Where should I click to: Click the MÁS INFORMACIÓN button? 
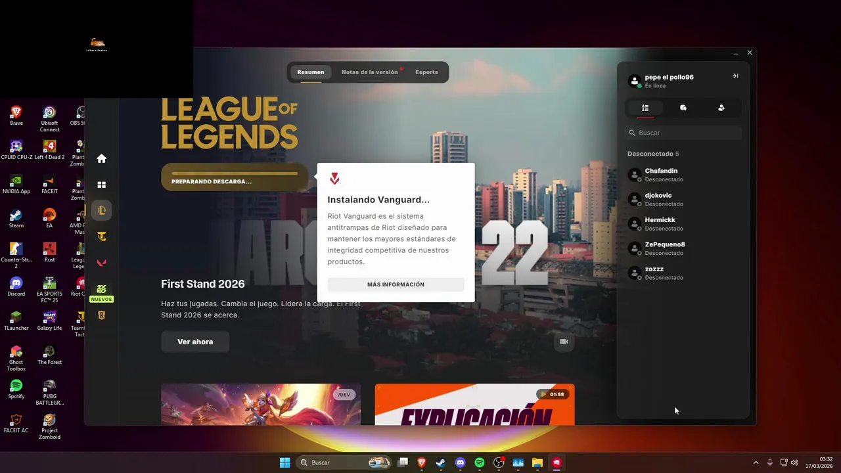click(x=396, y=284)
